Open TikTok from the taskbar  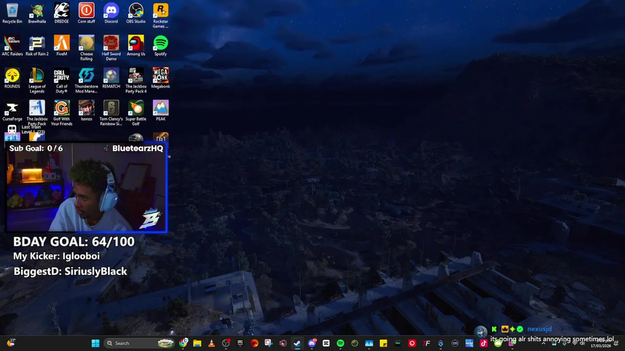coord(483,343)
